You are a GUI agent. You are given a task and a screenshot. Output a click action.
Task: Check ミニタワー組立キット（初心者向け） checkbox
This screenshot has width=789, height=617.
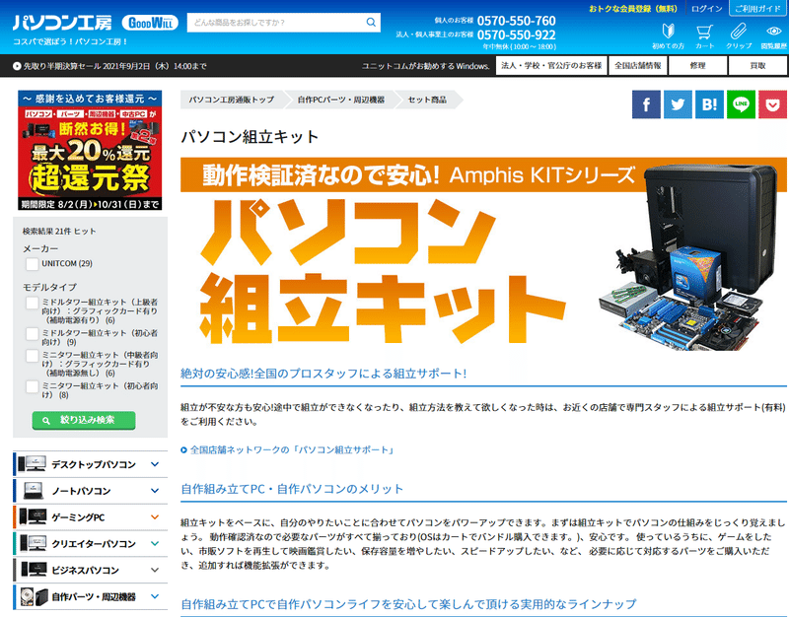pos(33,386)
